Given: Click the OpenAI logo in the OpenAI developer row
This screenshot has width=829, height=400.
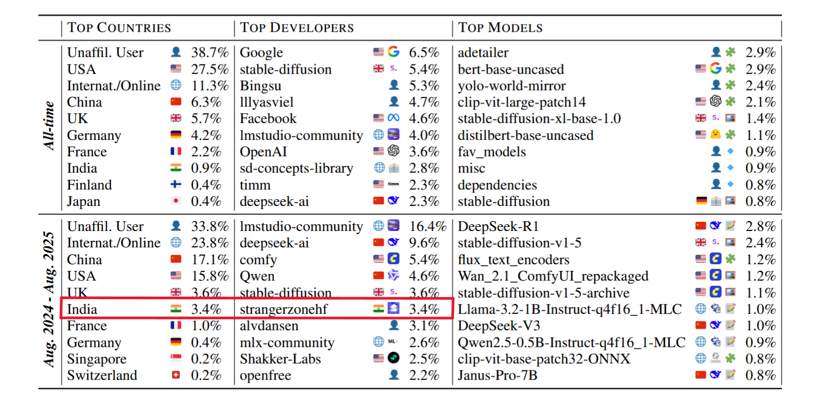Looking at the screenshot, I should click(x=393, y=152).
